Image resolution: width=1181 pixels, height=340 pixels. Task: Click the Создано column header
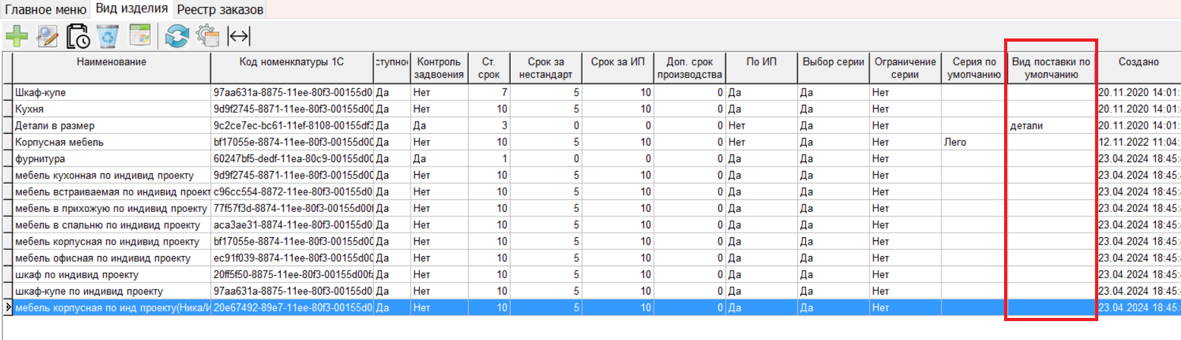(x=1138, y=62)
